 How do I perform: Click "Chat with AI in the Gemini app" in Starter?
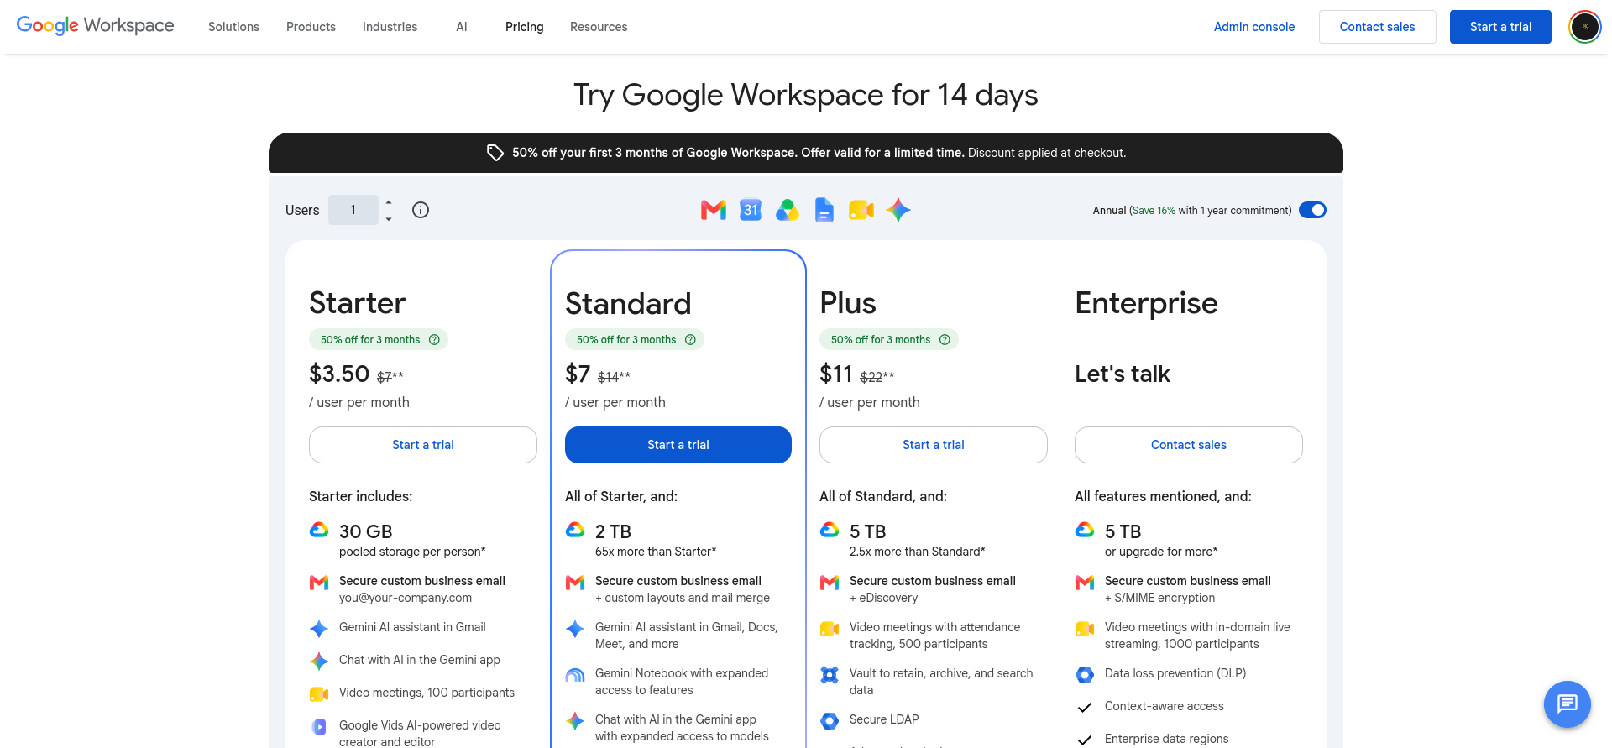pyautogui.click(x=420, y=660)
